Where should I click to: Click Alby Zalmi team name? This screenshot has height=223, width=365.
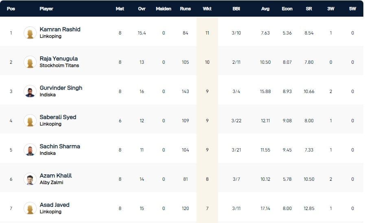[x=51, y=182]
